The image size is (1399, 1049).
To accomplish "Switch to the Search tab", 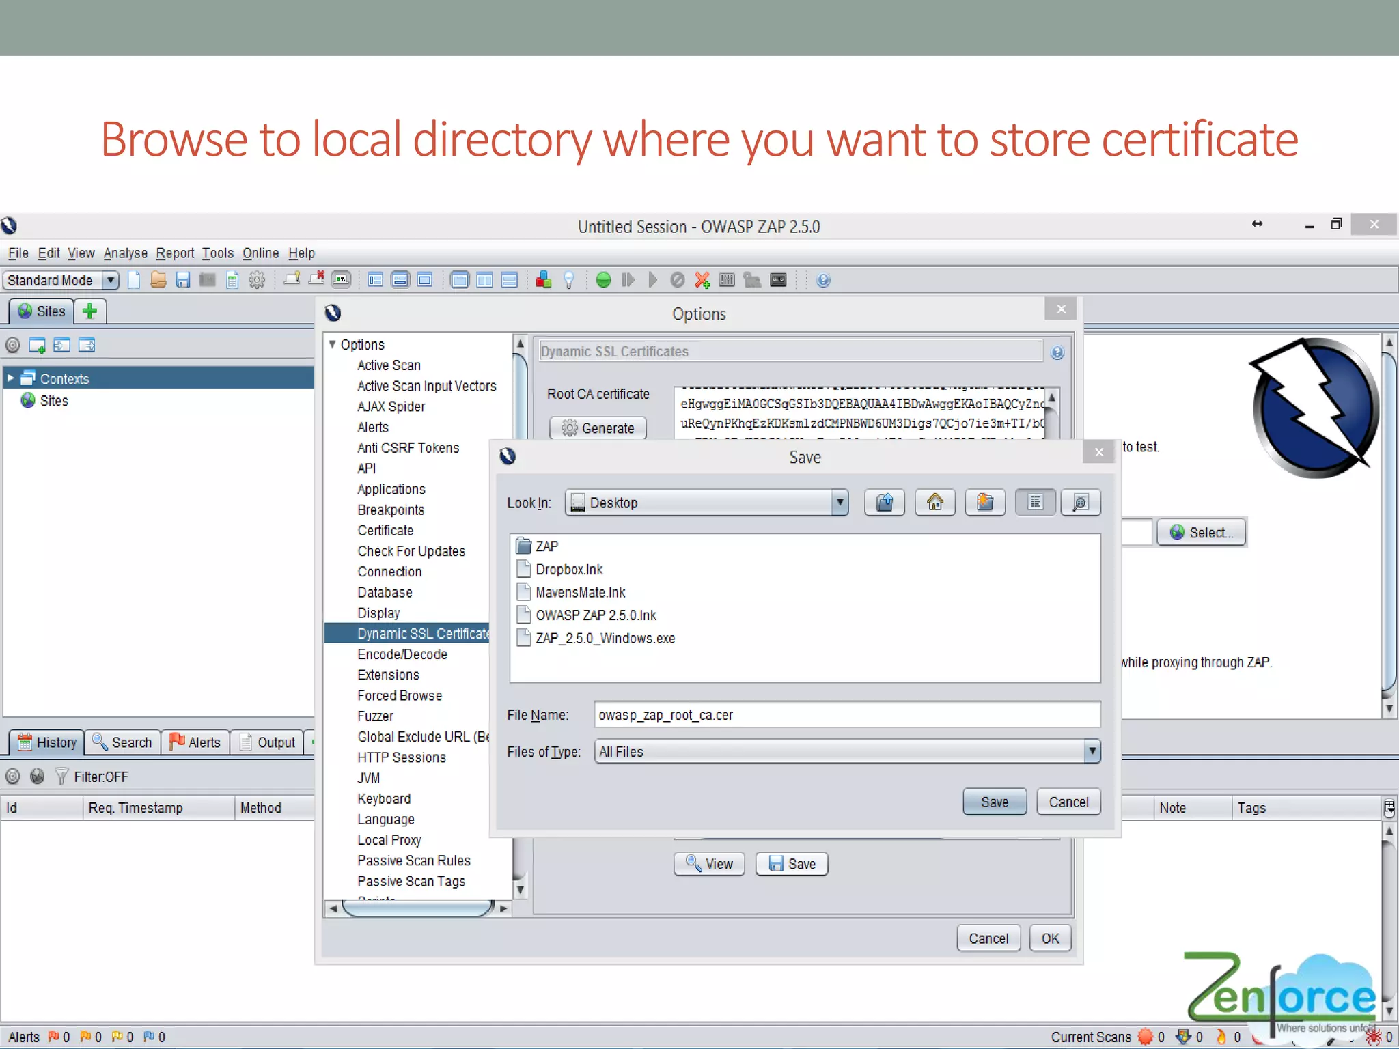I will (122, 742).
